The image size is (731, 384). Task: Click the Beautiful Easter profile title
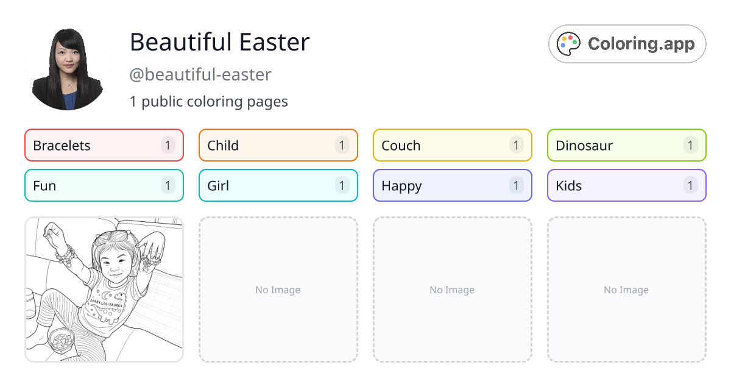(219, 43)
